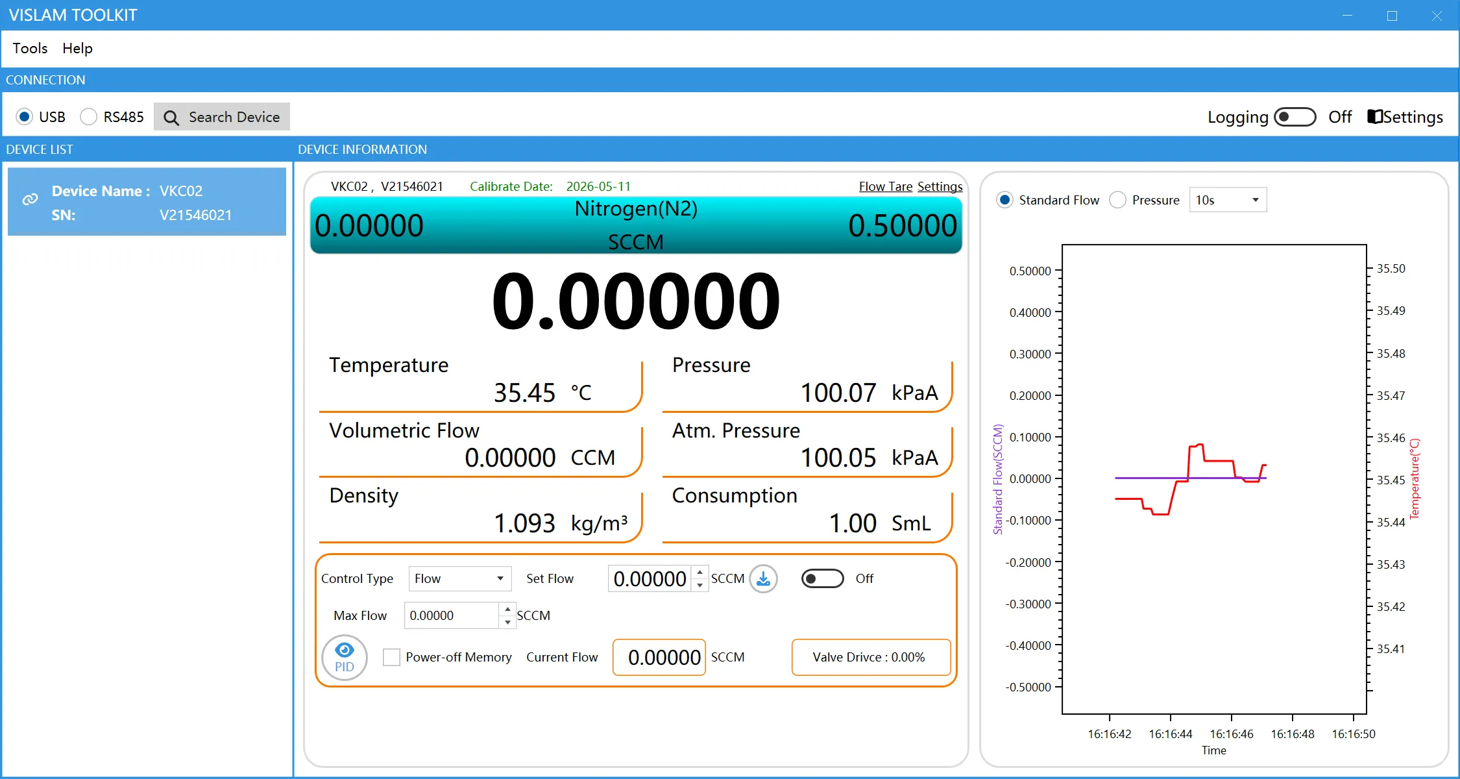Viewport: 1460px width, 779px height.
Task: Open the 10s time range dropdown
Action: click(1227, 200)
